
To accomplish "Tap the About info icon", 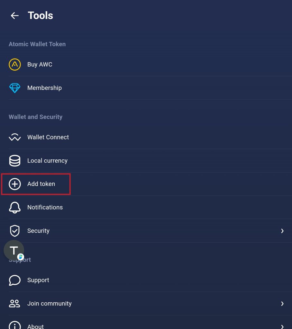I will click(15, 325).
